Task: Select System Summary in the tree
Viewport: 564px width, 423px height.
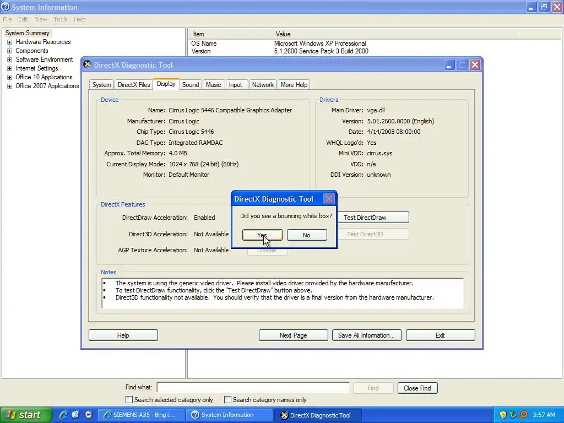Action: (28, 33)
